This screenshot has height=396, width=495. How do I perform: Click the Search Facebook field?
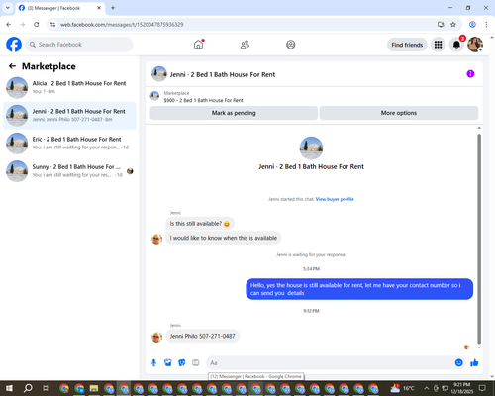[x=79, y=45]
